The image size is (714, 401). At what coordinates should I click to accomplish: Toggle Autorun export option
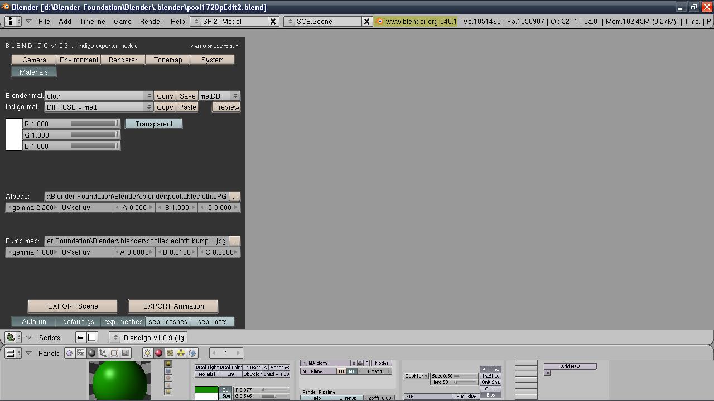[x=33, y=322]
